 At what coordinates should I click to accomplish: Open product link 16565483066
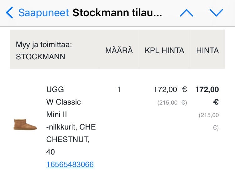[70, 165]
